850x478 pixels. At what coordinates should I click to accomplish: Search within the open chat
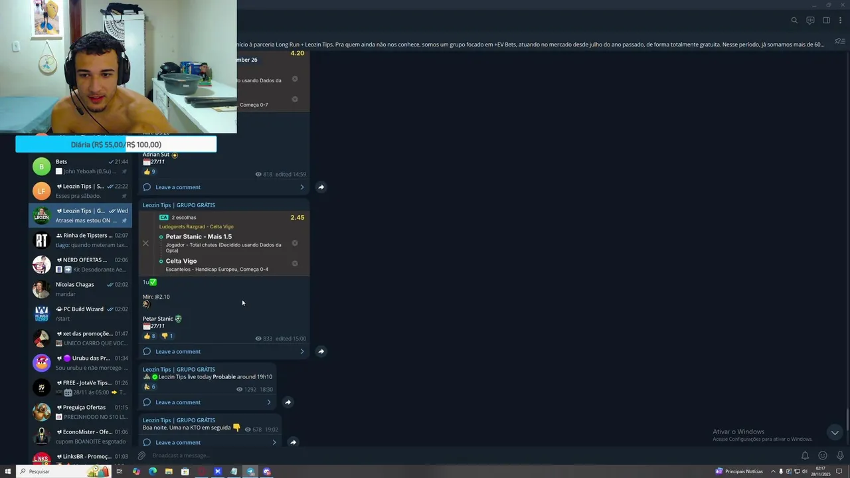[794, 21]
